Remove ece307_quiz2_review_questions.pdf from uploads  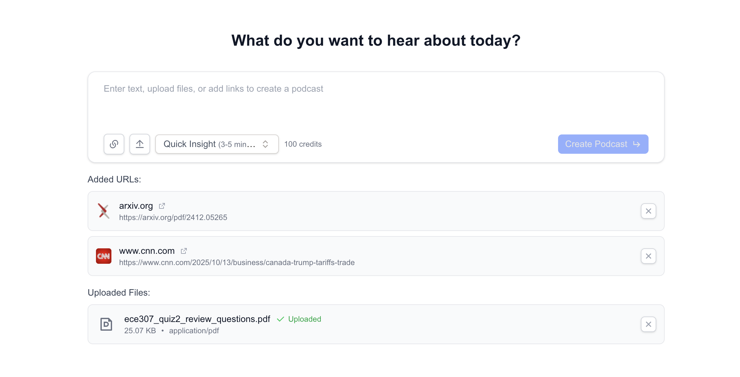click(649, 324)
